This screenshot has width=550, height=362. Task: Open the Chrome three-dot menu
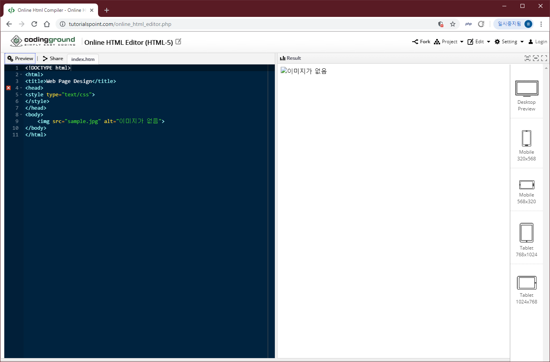pos(541,24)
